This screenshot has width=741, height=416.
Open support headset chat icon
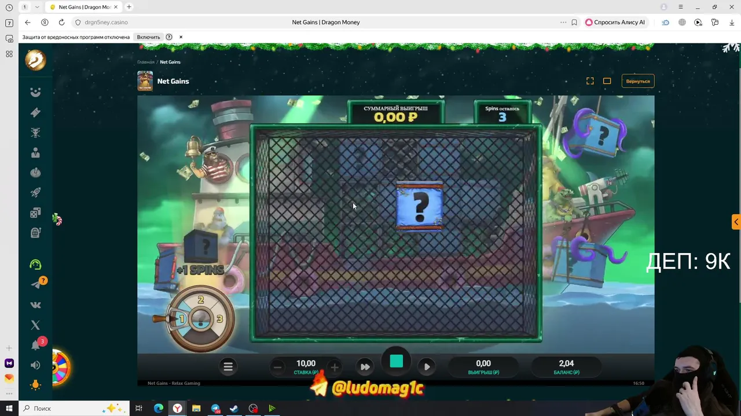tap(35, 265)
